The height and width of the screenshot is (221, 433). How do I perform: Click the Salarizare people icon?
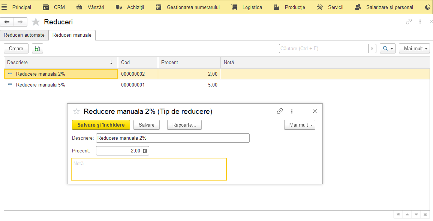[358, 7]
